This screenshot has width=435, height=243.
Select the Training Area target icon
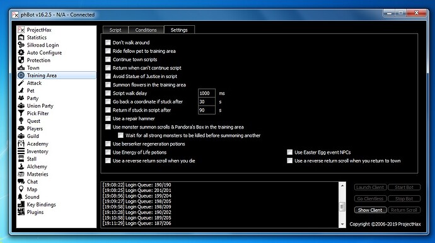point(21,76)
